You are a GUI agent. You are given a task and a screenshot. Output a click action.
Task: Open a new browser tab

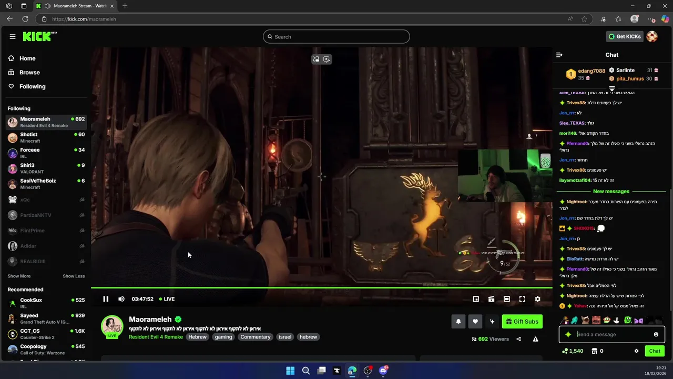tap(125, 6)
